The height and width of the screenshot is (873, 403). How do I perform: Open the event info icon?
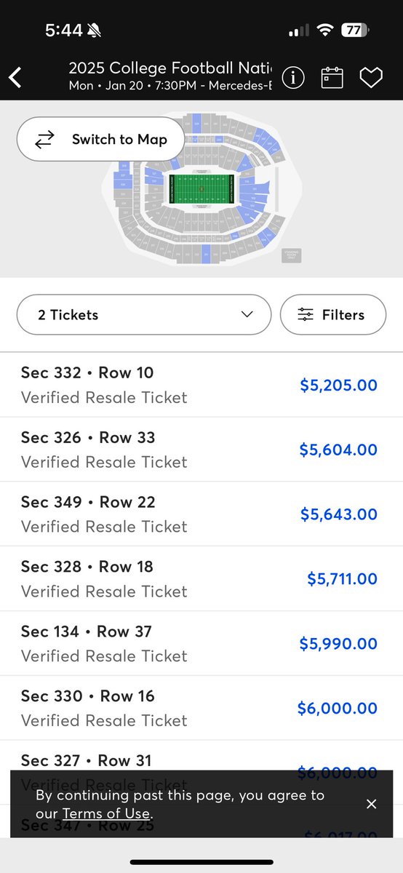(x=293, y=77)
